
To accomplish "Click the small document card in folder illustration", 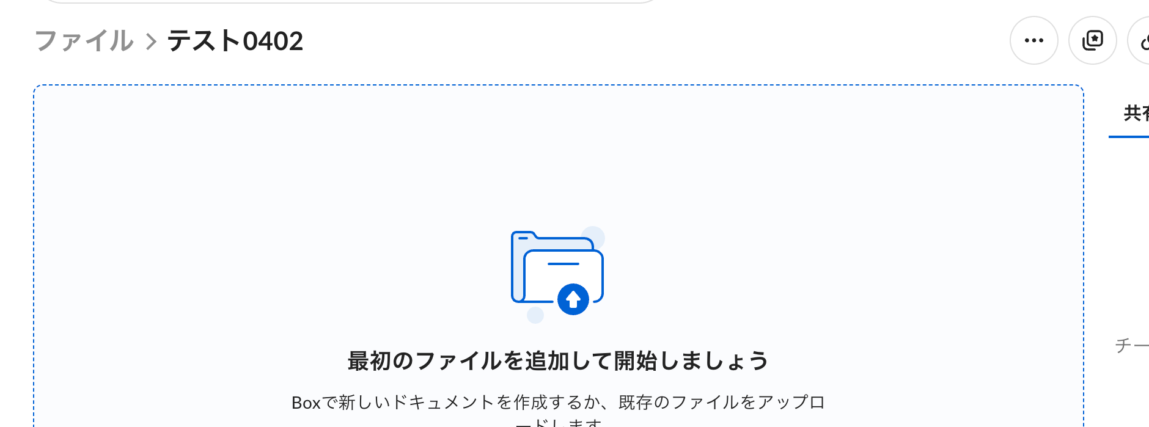I will (x=563, y=276).
